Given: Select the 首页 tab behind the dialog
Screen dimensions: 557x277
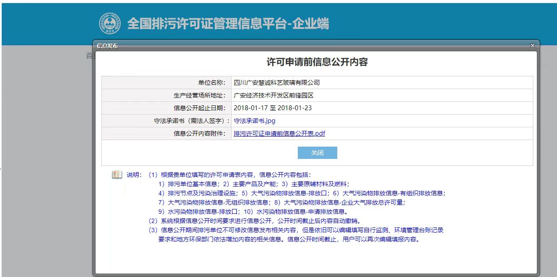Looking at the screenshot, I should (x=89, y=56).
